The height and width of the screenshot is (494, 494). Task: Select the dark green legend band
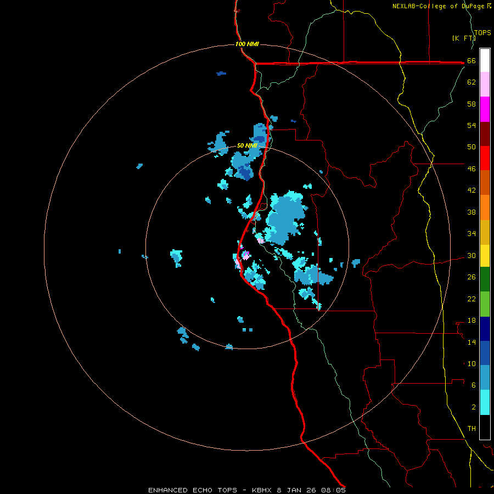[485, 279]
